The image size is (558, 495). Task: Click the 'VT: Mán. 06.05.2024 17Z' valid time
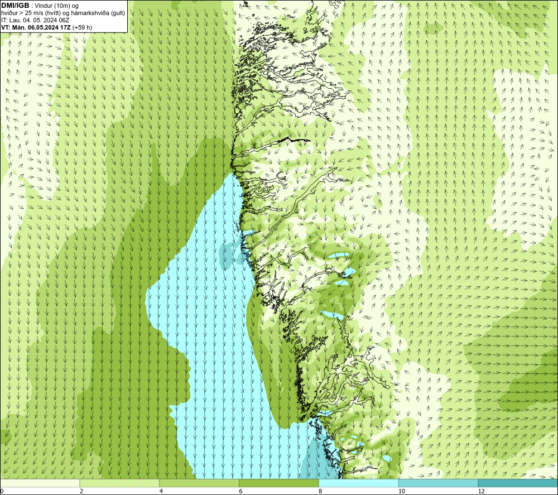(36, 27)
